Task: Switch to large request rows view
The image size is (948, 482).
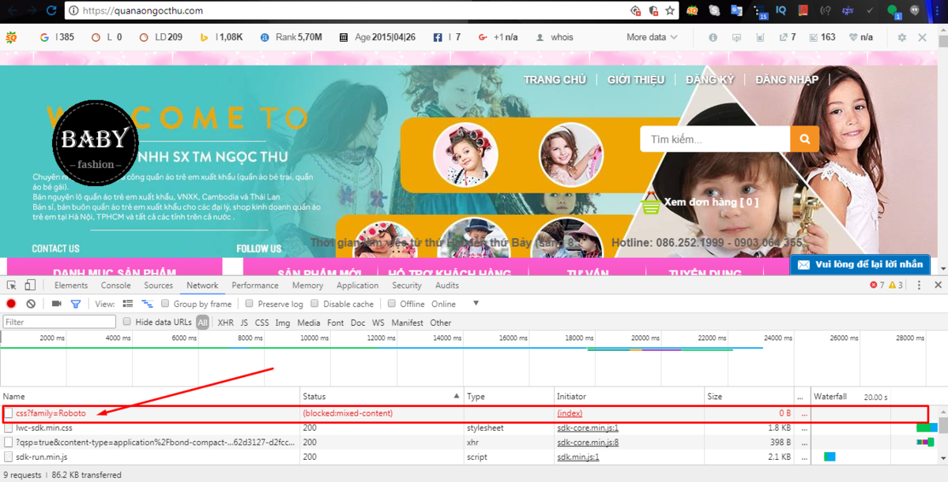Action: (x=128, y=304)
